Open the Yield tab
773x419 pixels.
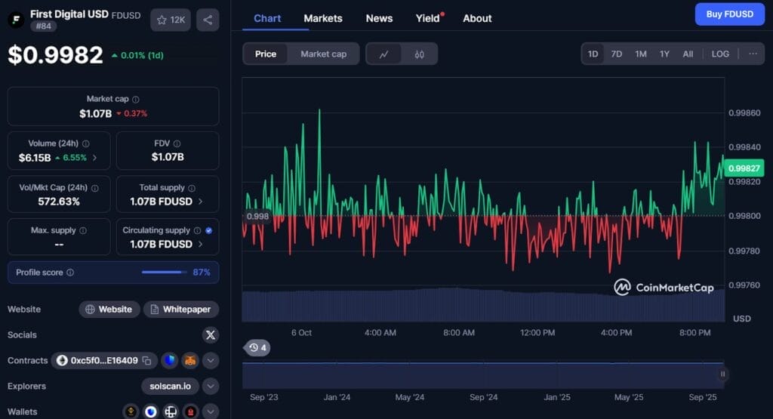[428, 18]
